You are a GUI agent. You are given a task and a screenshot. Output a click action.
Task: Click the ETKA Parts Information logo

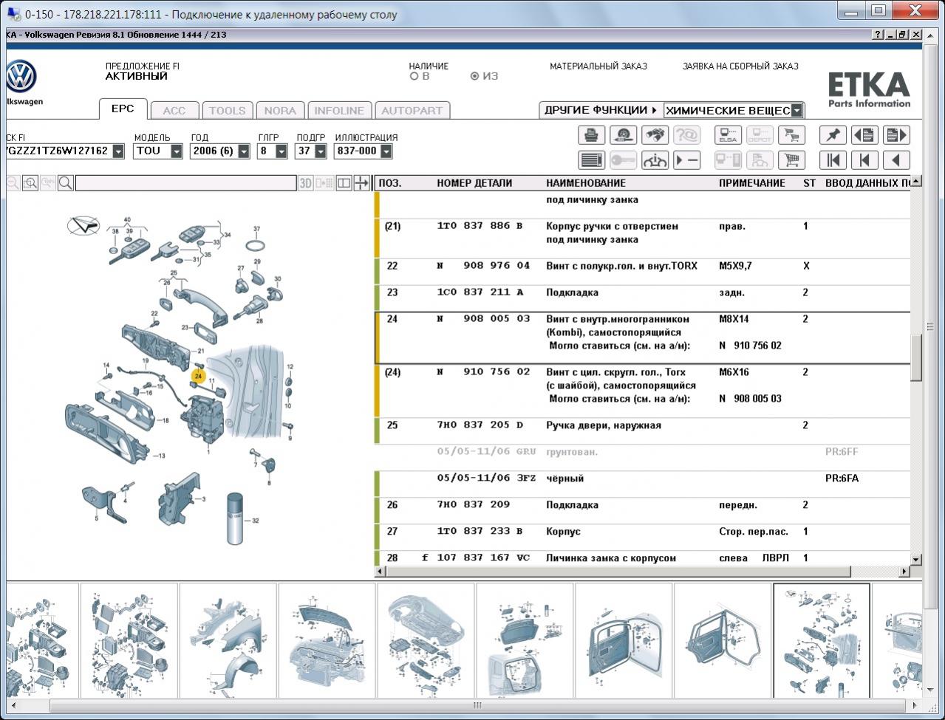pos(869,89)
